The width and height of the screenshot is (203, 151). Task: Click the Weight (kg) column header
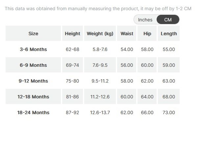click(x=100, y=34)
